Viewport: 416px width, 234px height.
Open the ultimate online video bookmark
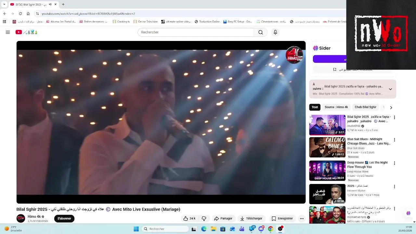176,22
